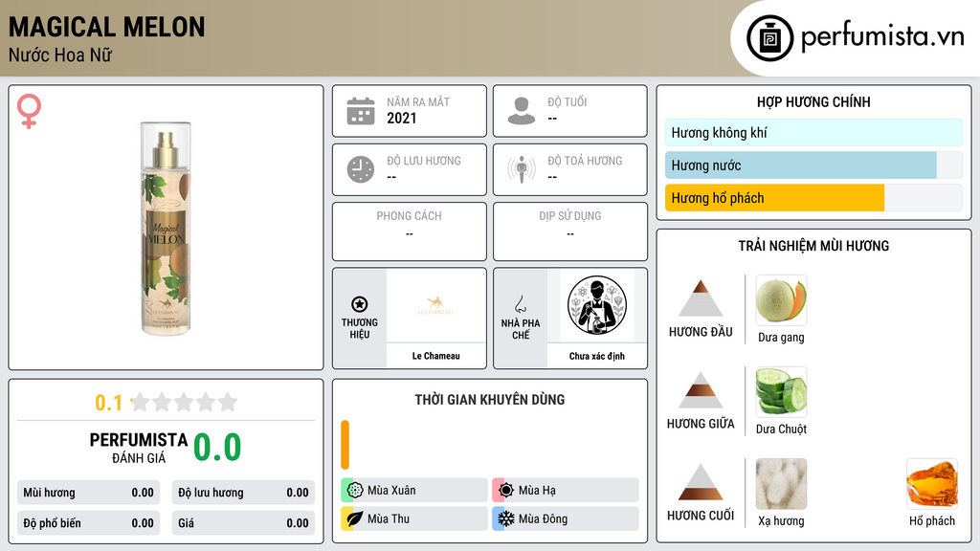This screenshot has width=980, height=551.
Task: Select the Mùa Xuân season label
Action: click(x=391, y=491)
